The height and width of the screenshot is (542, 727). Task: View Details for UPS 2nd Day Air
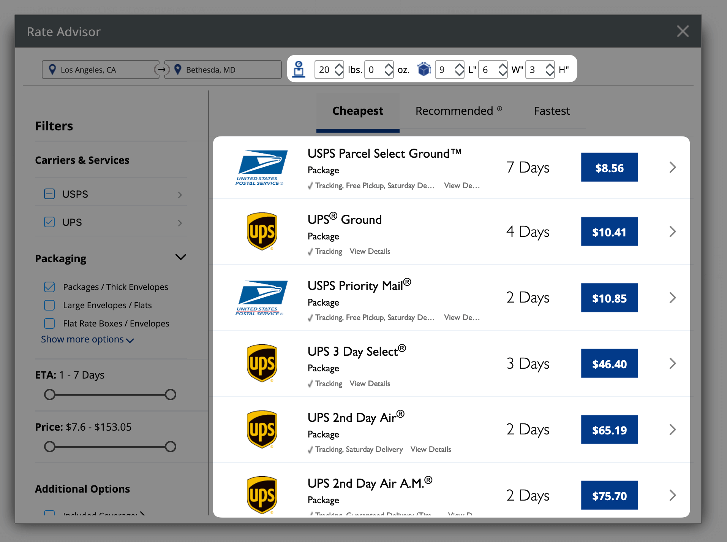tap(431, 449)
